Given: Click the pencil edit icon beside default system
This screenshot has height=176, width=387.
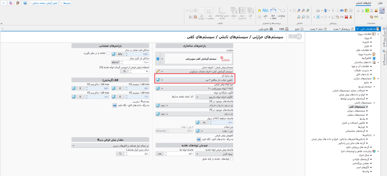Looking at the screenshot, I should (x=158, y=71).
